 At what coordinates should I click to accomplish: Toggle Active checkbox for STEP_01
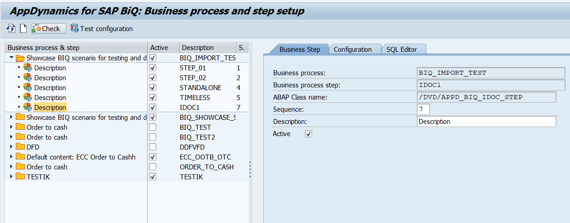coord(153,68)
